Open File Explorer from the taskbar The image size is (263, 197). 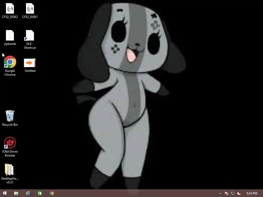click(16, 193)
